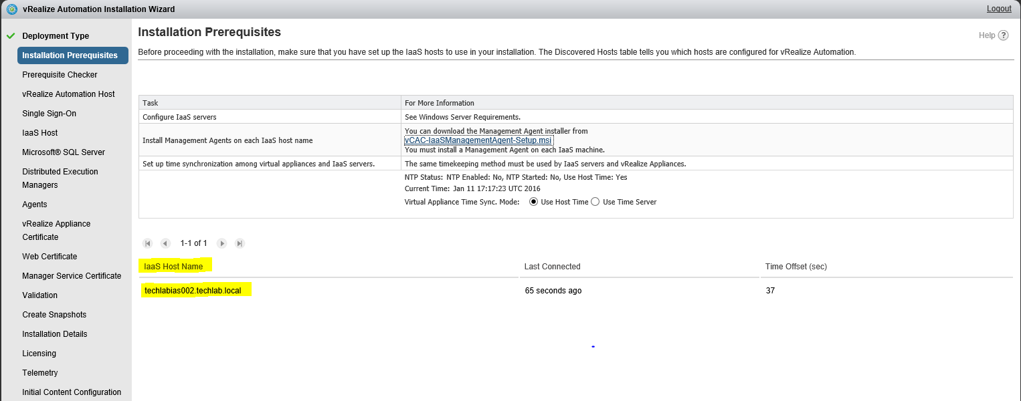Select Use Time Server radio button
This screenshot has width=1021, height=401.
595,202
